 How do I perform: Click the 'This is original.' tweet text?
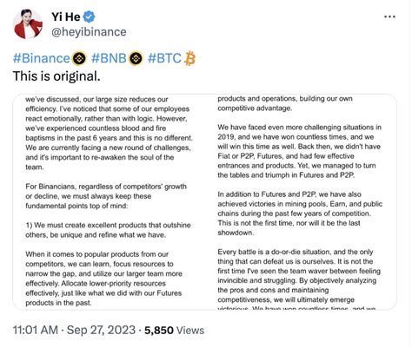56,76
